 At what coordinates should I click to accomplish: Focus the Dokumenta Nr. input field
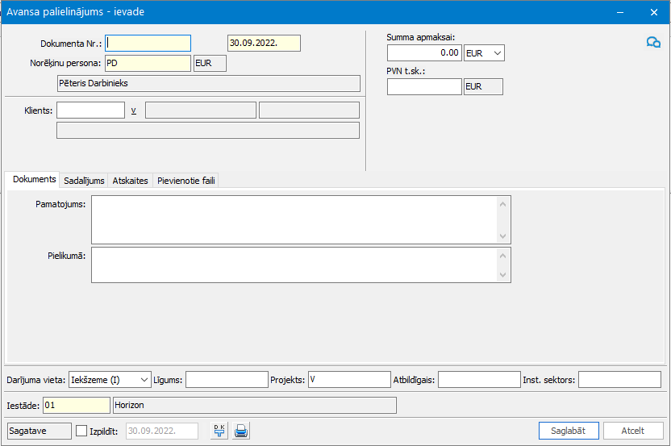click(x=148, y=44)
